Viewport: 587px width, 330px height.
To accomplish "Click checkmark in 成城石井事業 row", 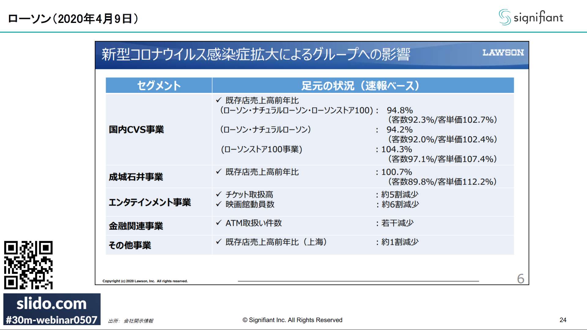I will click(219, 172).
